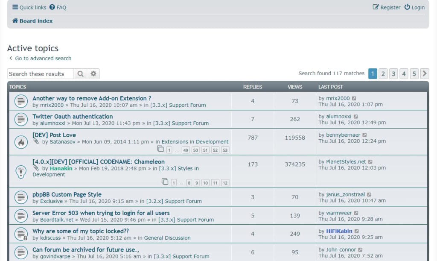
Task: Click the search magnifier icon
Action: pyautogui.click(x=80, y=73)
